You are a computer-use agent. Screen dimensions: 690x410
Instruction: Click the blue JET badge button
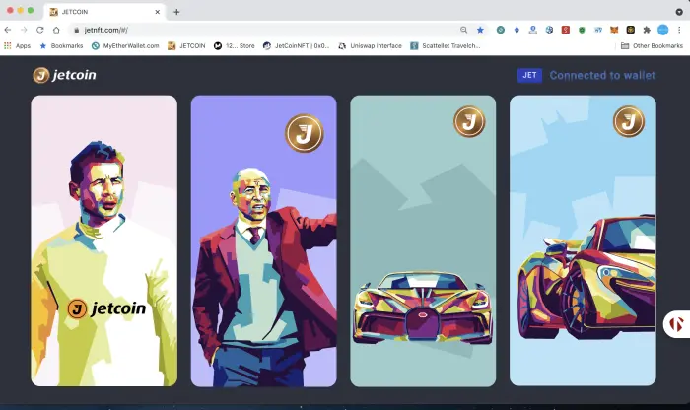[x=529, y=75]
